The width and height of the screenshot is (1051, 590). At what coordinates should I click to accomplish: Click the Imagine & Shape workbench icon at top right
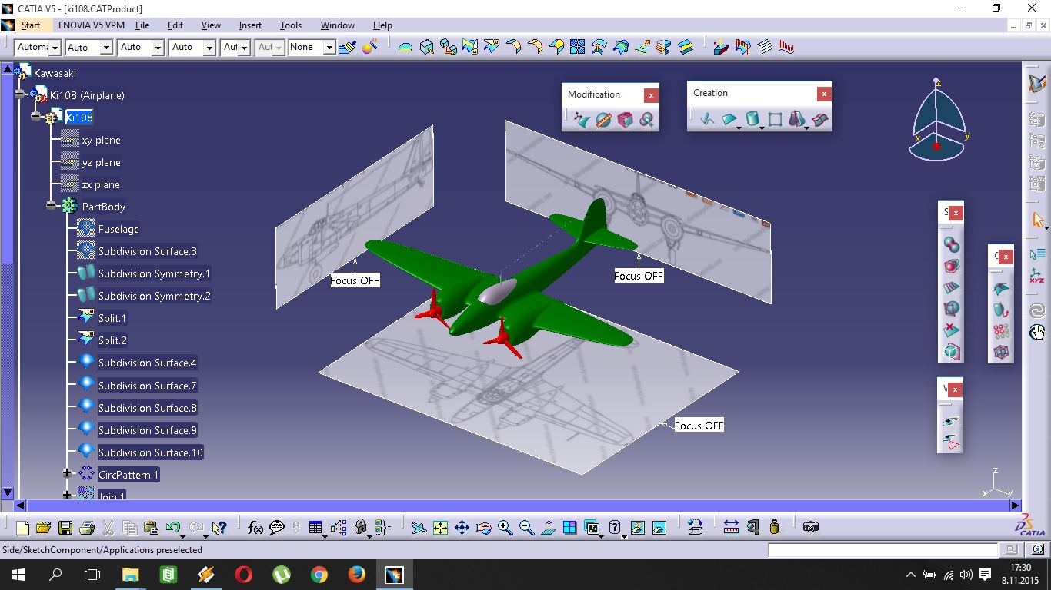click(1037, 83)
